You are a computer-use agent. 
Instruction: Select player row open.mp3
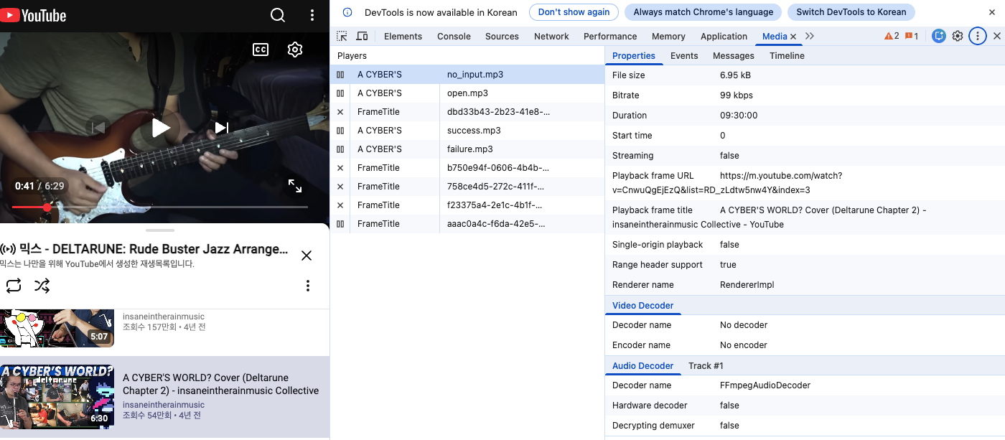pos(467,93)
